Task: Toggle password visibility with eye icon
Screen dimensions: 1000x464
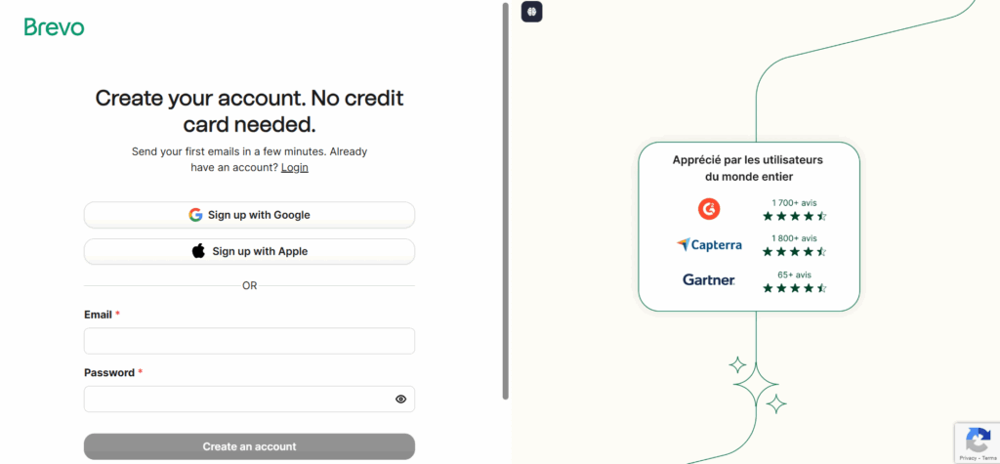Action: (x=400, y=399)
